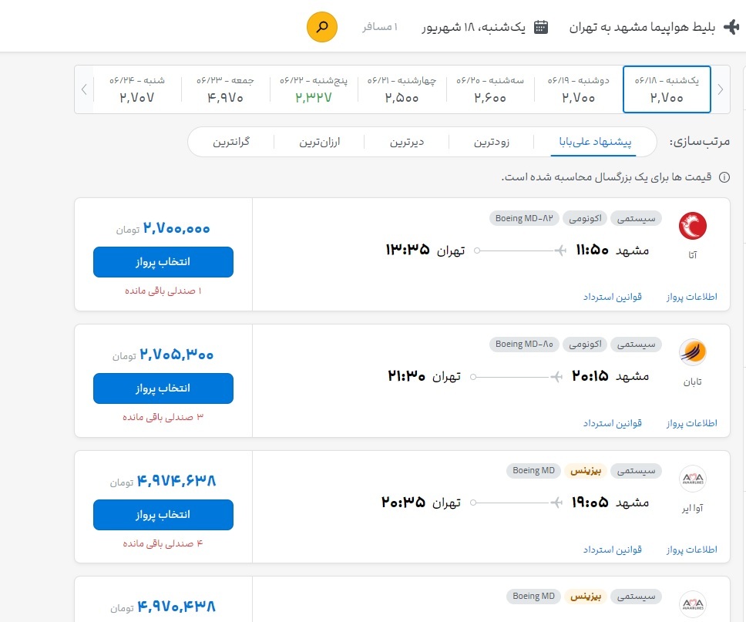The width and height of the screenshot is (746, 622).
Task: Expand later dates with the left chevron
Action: (x=84, y=89)
